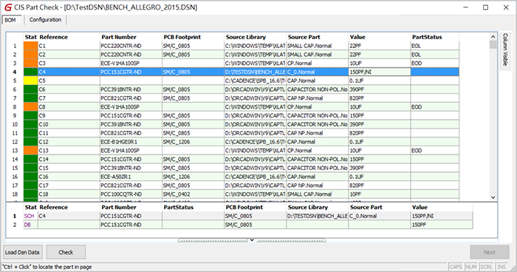Click footprint SM/C_0402 in row C18
Image resolution: width=517 pixels, height=272 pixels.
click(194, 194)
